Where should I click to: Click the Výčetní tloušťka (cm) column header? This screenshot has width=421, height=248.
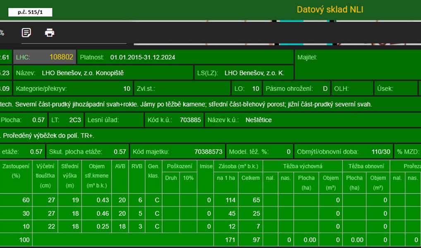pos(45,176)
